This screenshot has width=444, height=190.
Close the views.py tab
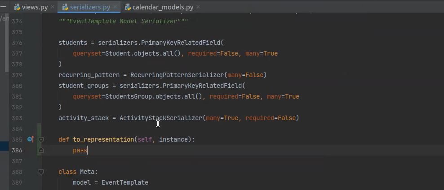point(53,7)
